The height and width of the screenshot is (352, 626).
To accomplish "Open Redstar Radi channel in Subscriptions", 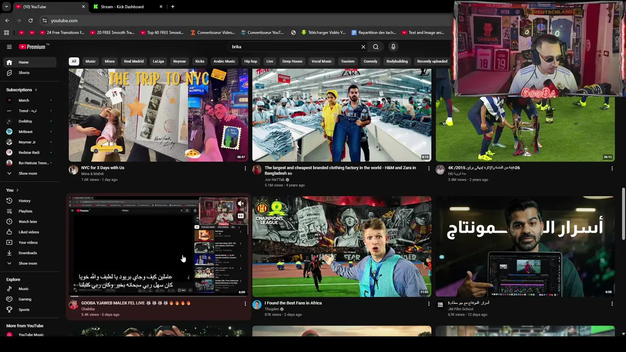I will (x=29, y=153).
